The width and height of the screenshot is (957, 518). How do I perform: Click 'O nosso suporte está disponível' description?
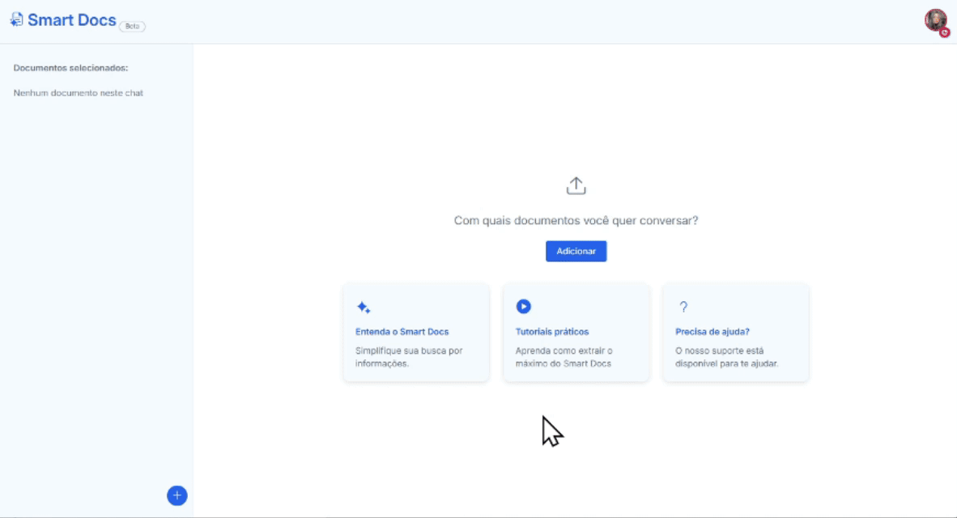point(727,357)
